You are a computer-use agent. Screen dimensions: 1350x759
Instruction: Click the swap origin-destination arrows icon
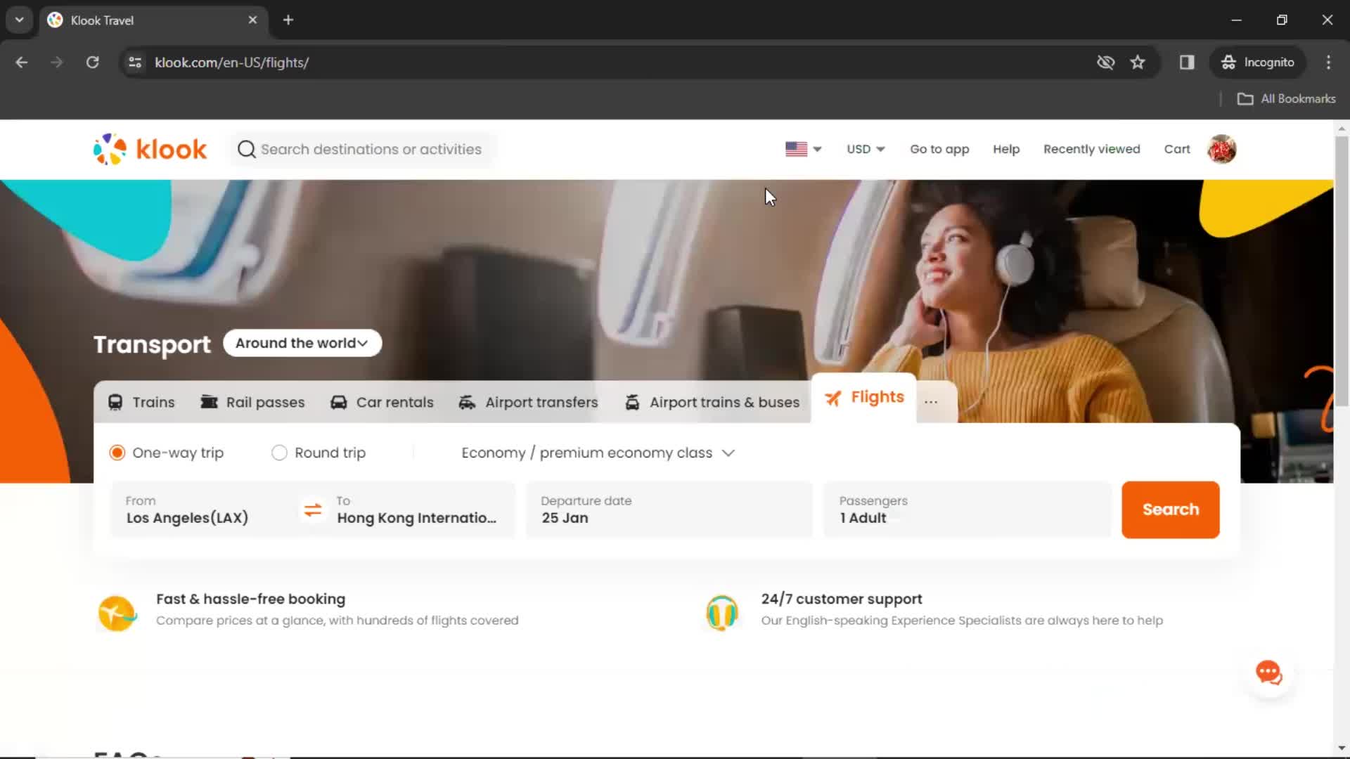click(x=312, y=510)
